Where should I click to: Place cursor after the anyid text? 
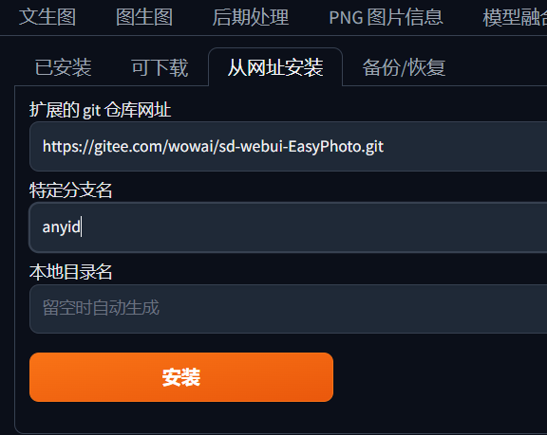(x=81, y=227)
